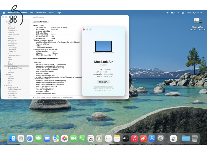Select Tárhely in the sidebar
This screenshot has height=155, width=207.
point(11,64)
